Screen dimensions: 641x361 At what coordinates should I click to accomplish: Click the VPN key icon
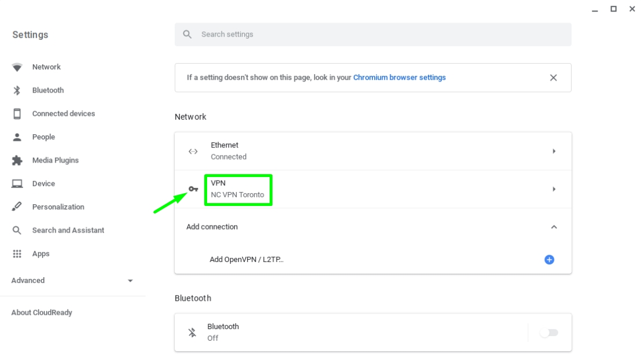tap(193, 189)
